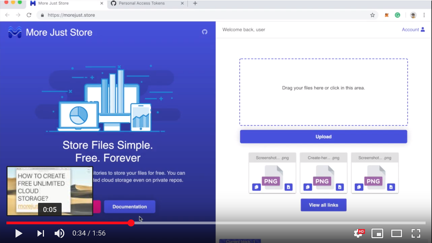Viewport: 432px width, 243px height.
Task: Skip to next video
Action: coord(41,233)
